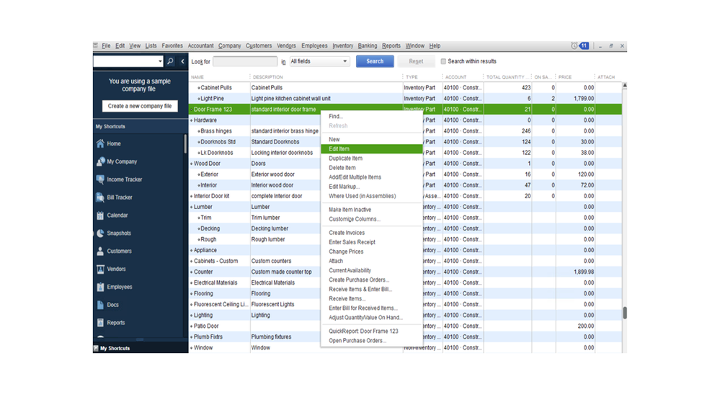
Task: Open the Docs shortcut
Action: [x=112, y=305]
